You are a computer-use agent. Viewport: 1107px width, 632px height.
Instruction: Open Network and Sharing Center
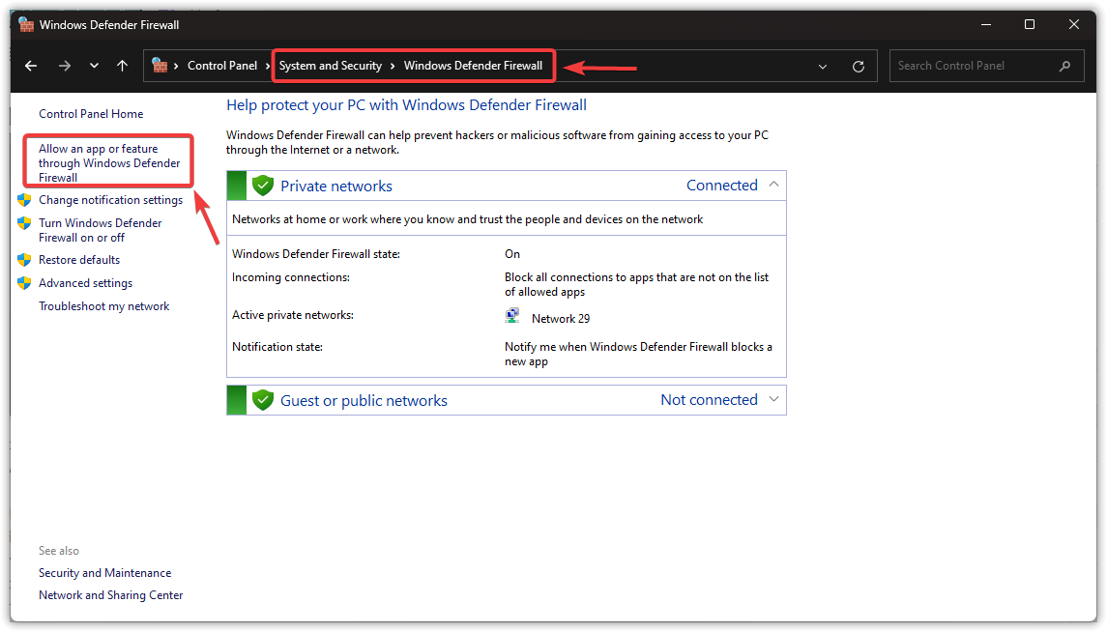[x=110, y=594]
